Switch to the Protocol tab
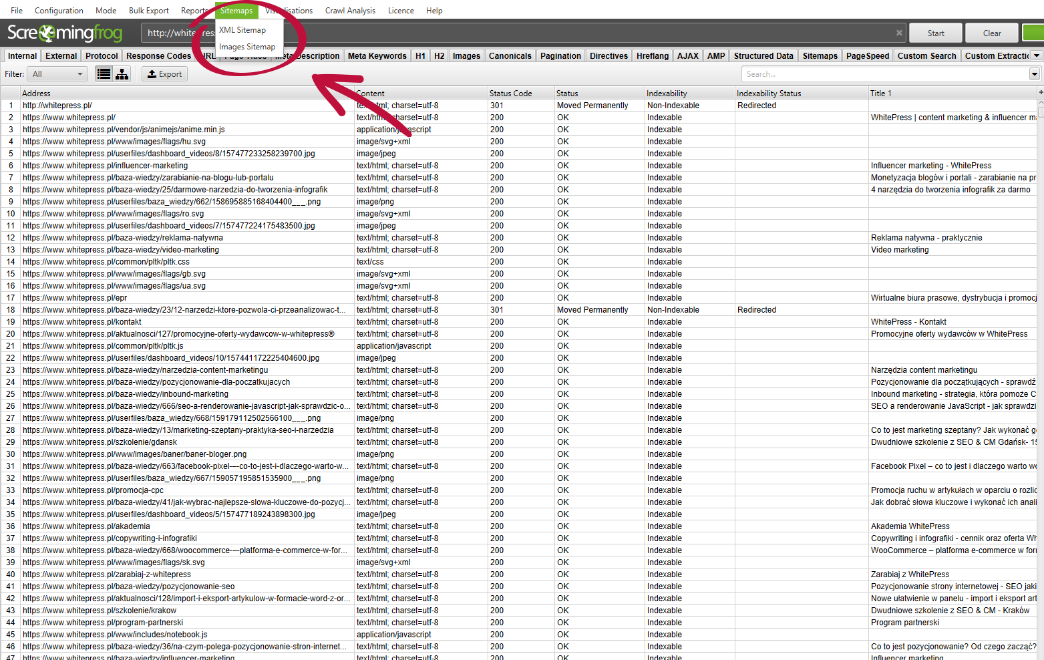This screenshot has height=660, width=1044. (102, 55)
